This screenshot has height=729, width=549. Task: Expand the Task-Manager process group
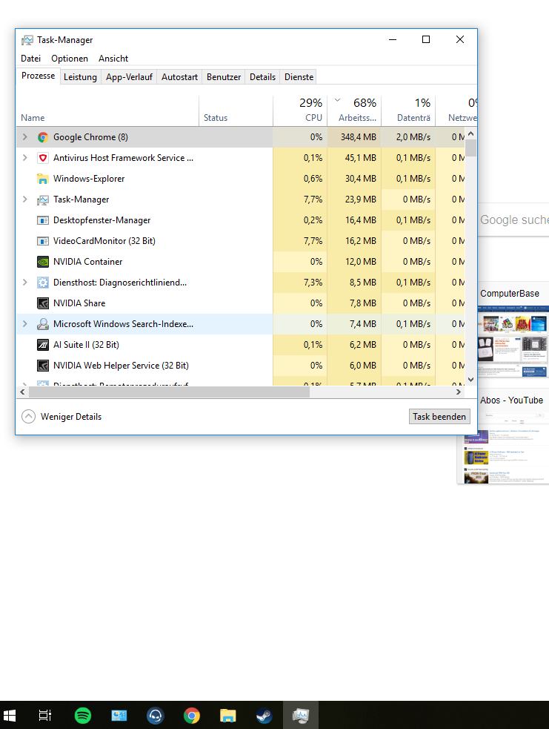pyautogui.click(x=25, y=199)
